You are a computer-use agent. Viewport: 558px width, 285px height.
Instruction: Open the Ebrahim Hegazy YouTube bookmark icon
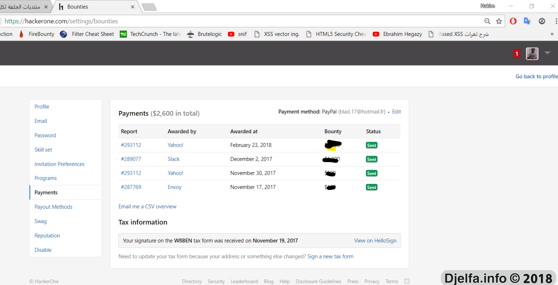(376, 34)
